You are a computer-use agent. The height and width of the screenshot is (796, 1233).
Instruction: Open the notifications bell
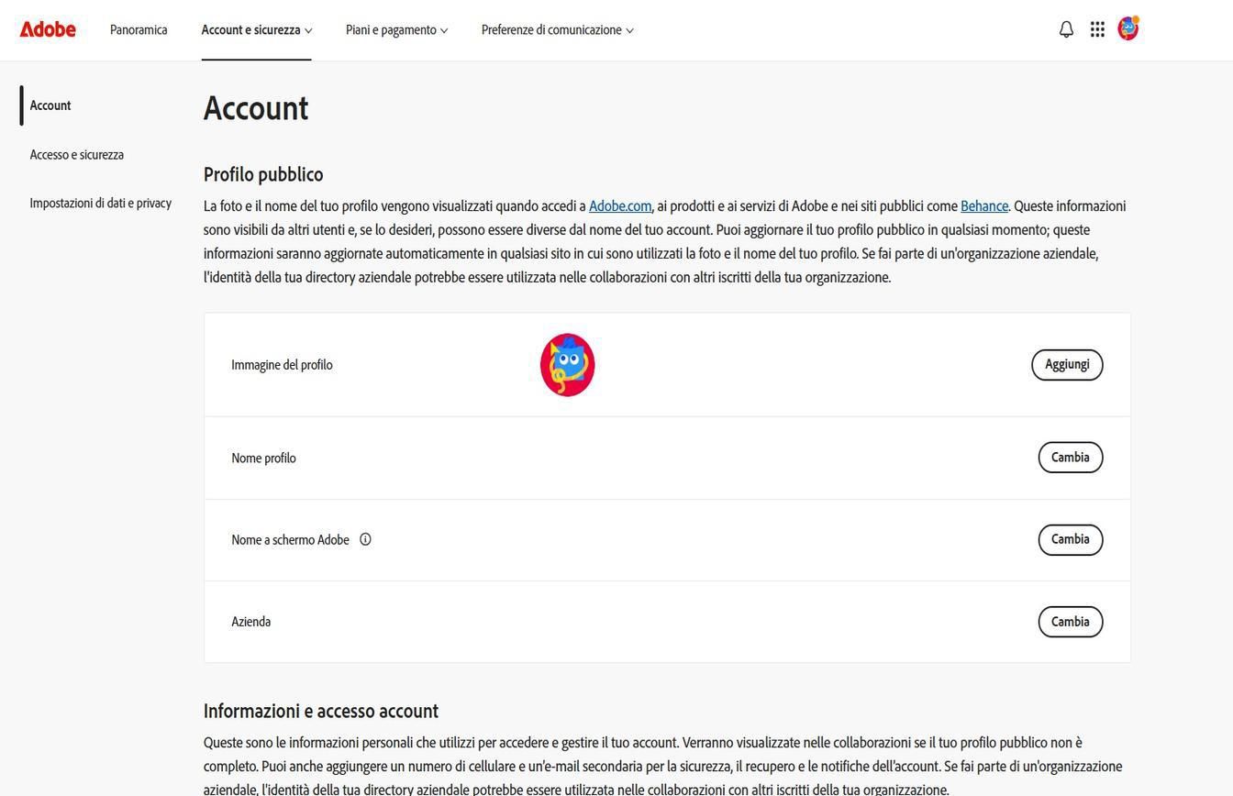pyautogui.click(x=1065, y=28)
